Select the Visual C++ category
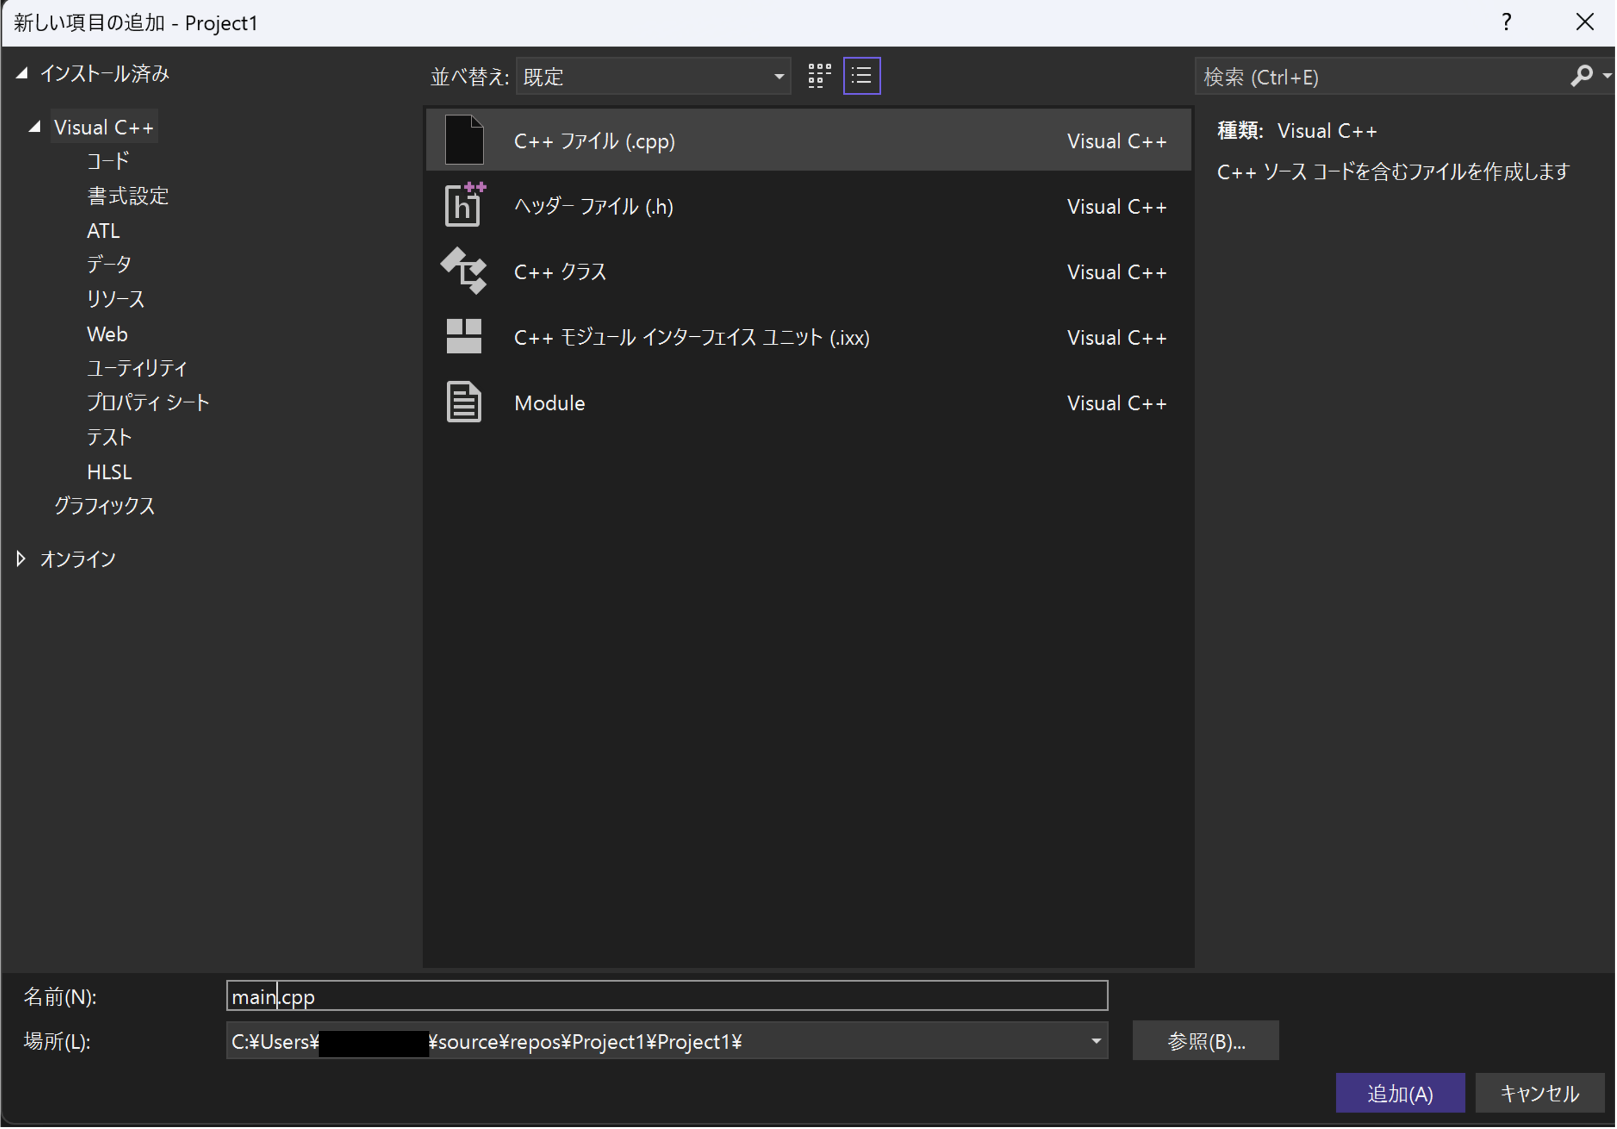Image resolution: width=1617 pixels, height=1129 pixels. point(104,127)
